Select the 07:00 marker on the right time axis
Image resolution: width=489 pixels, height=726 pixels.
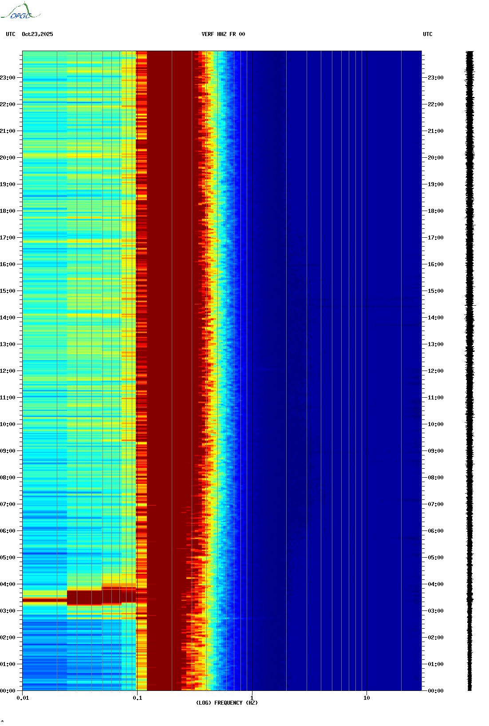pyautogui.click(x=435, y=504)
